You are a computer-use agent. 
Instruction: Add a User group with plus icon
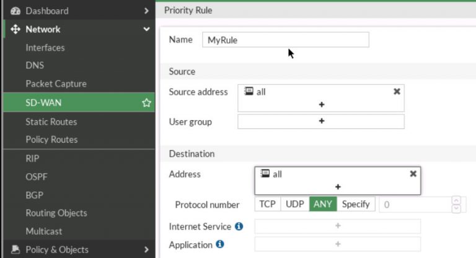(x=321, y=122)
